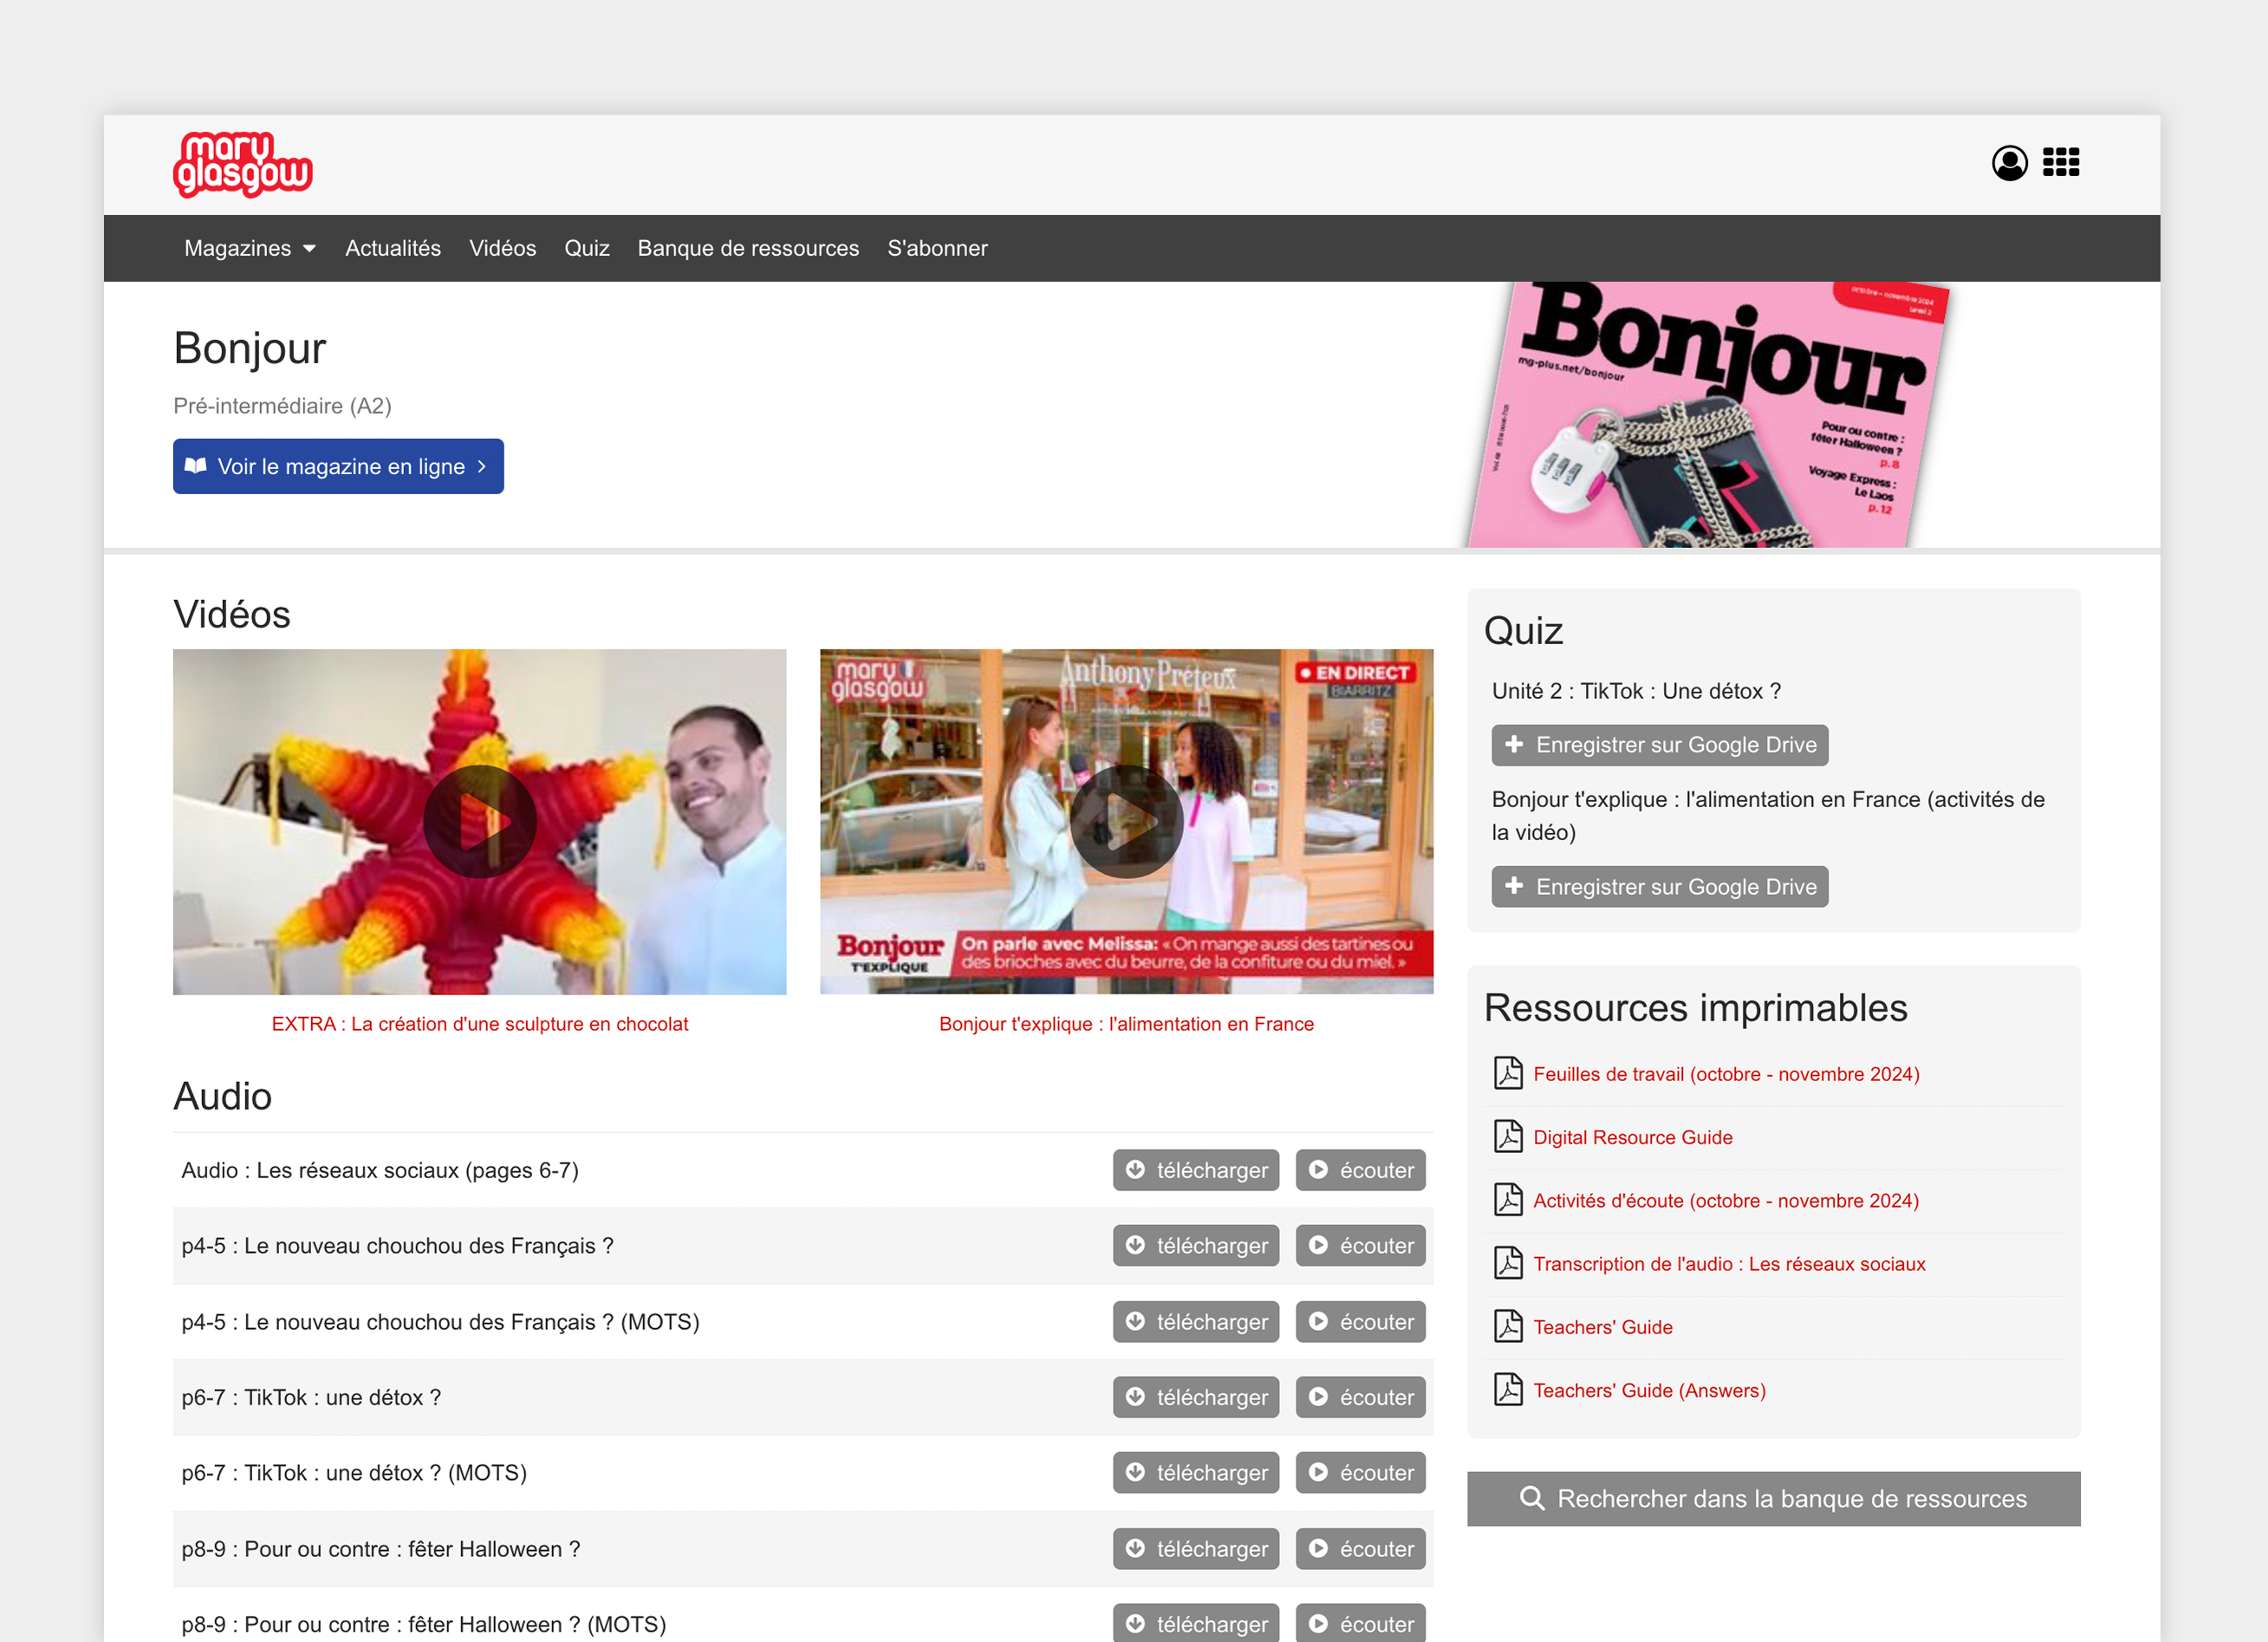Click the Mary Glasgow logo
This screenshot has height=1642, width=2268.
coord(243,165)
